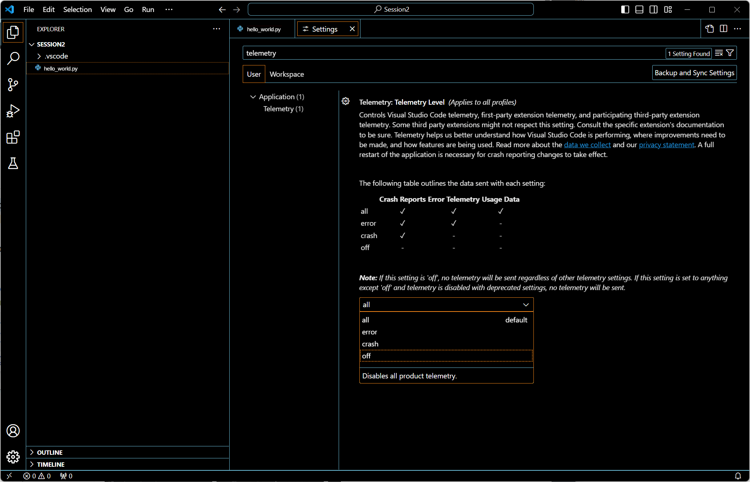Open the Selection menu
The width and height of the screenshot is (750, 482).
[x=77, y=9]
